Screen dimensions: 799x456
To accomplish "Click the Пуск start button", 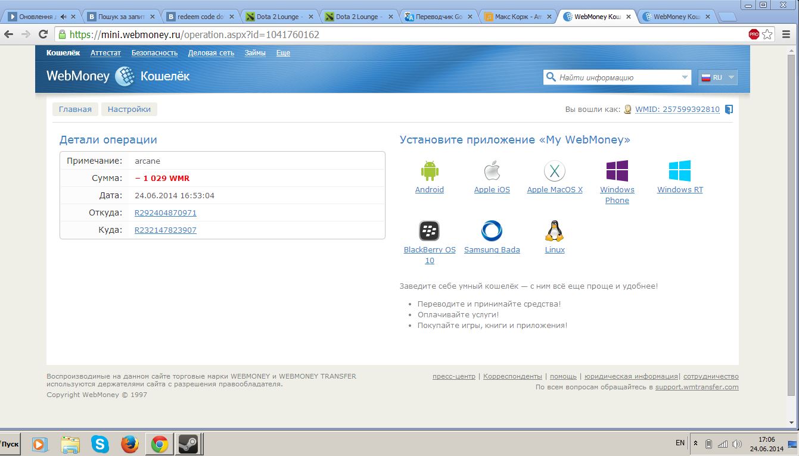I will [10, 444].
